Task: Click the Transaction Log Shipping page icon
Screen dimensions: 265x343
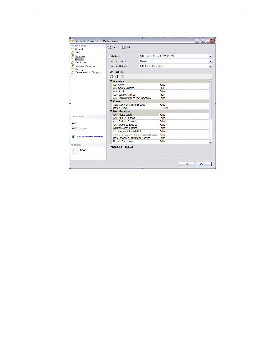Action: coord(72,72)
